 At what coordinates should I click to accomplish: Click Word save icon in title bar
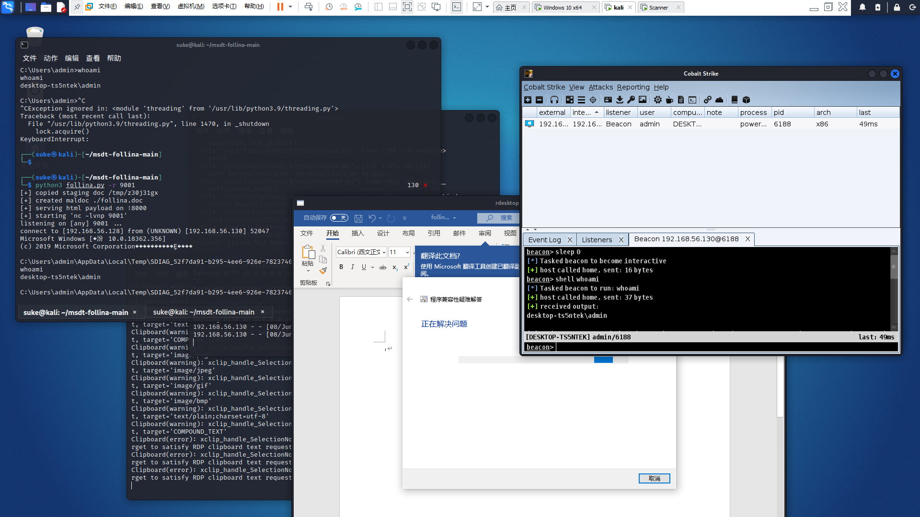pos(358,218)
